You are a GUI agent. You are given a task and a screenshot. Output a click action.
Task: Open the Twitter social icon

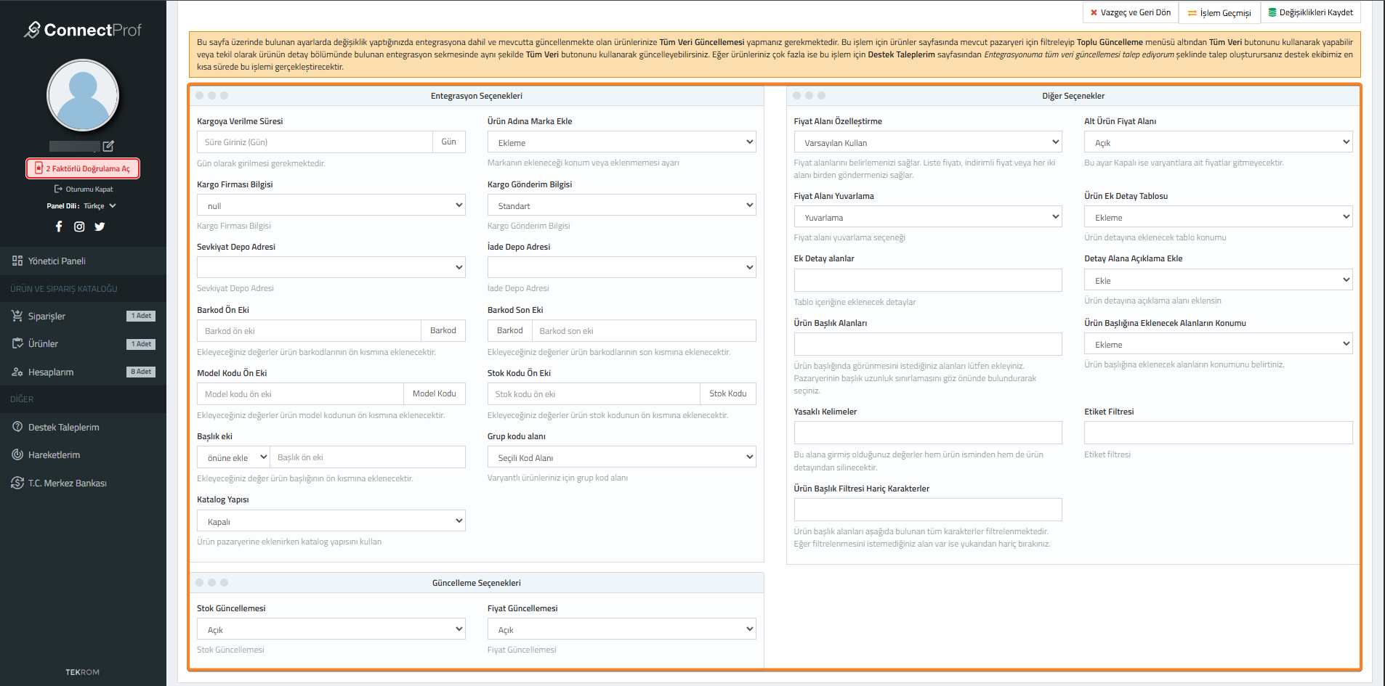click(100, 226)
